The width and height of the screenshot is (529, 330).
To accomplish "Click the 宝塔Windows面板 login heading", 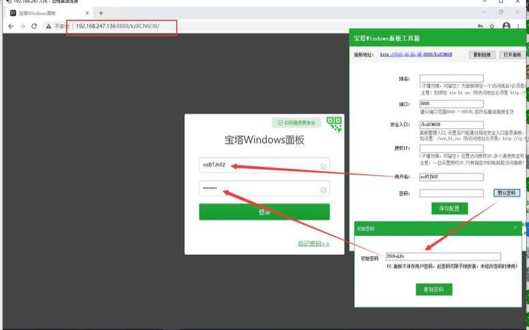I will 265,140.
